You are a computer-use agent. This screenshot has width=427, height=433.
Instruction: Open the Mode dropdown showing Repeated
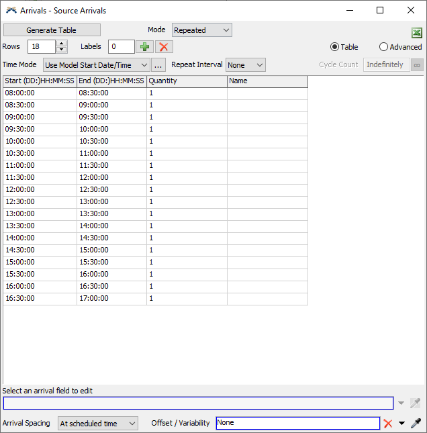[x=201, y=30]
